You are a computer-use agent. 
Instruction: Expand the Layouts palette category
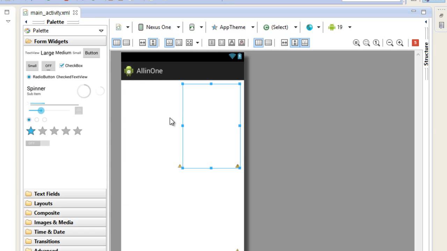click(x=65, y=203)
